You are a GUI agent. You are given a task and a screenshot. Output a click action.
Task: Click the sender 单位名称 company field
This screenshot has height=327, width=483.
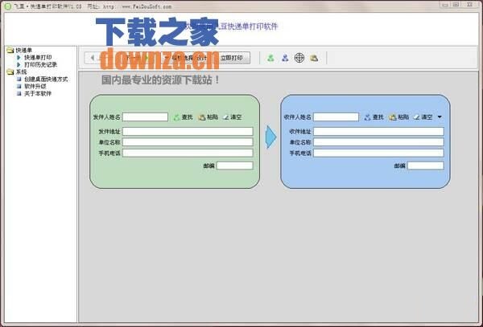click(x=188, y=142)
